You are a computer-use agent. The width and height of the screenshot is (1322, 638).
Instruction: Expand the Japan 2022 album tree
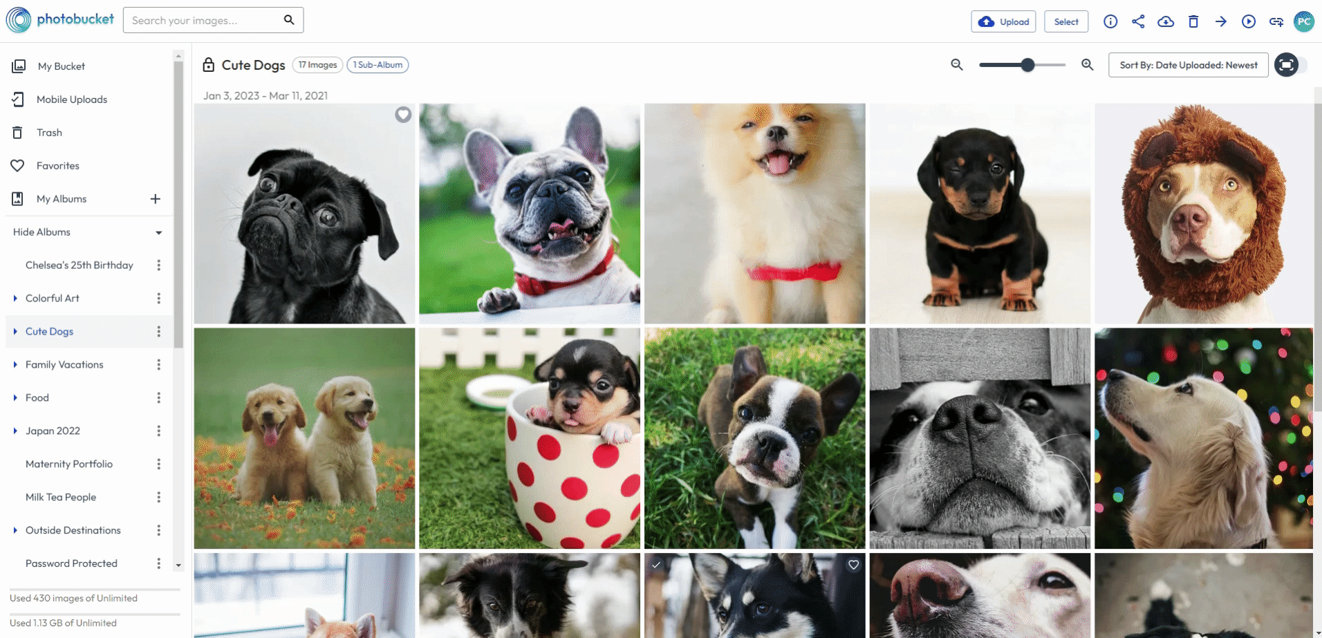pos(15,431)
